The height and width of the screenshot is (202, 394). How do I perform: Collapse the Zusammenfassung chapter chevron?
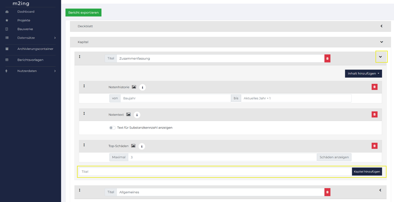[x=381, y=57]
